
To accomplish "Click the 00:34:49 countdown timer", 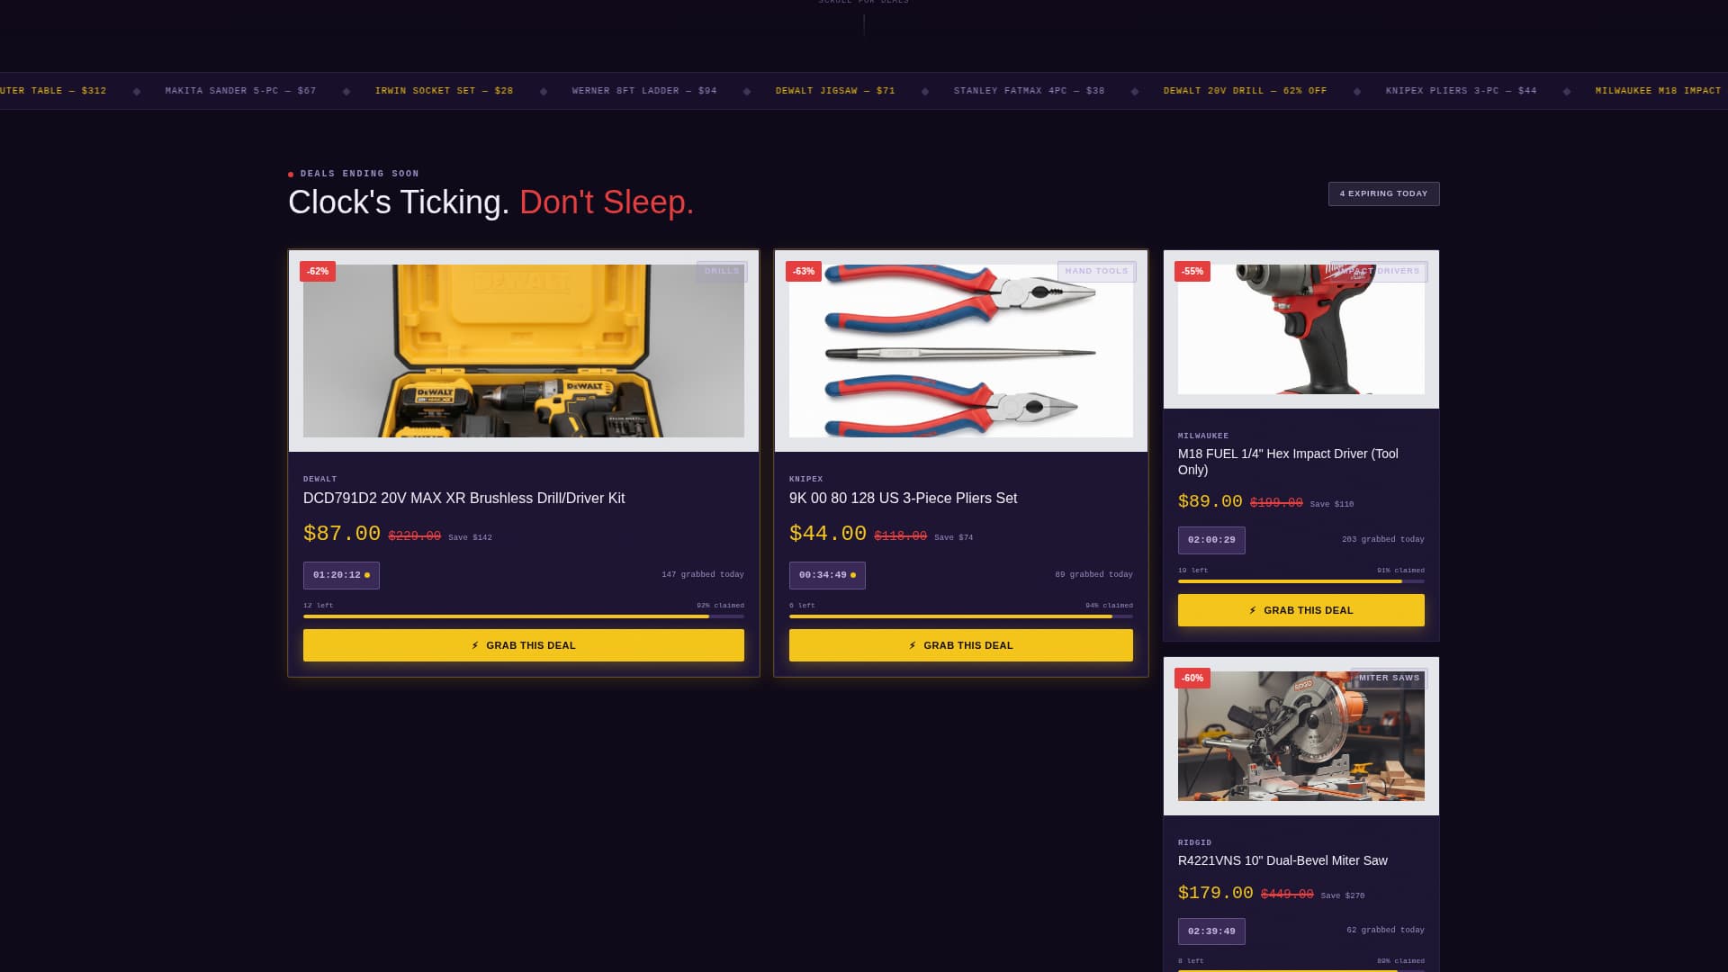I will tap(827, 575).
